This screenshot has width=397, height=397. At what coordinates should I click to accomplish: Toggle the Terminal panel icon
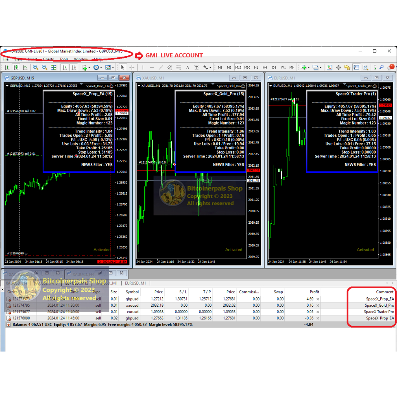pyautogui.click(x=356, y=67)
